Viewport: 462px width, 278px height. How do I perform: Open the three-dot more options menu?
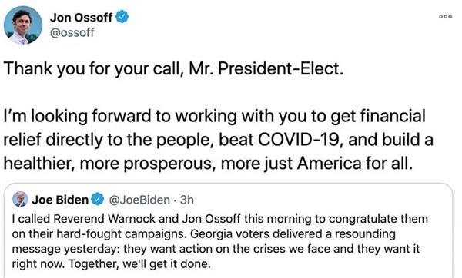(x=445, y=17)
